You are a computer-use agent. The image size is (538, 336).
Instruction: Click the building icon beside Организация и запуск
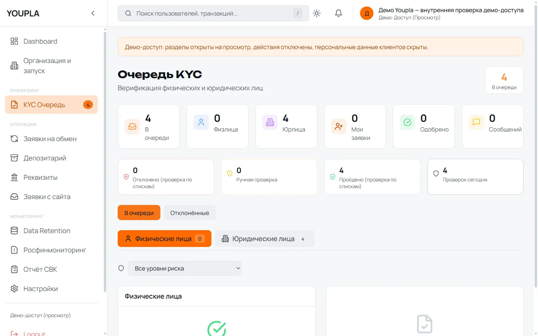click(x=14, y=66)
